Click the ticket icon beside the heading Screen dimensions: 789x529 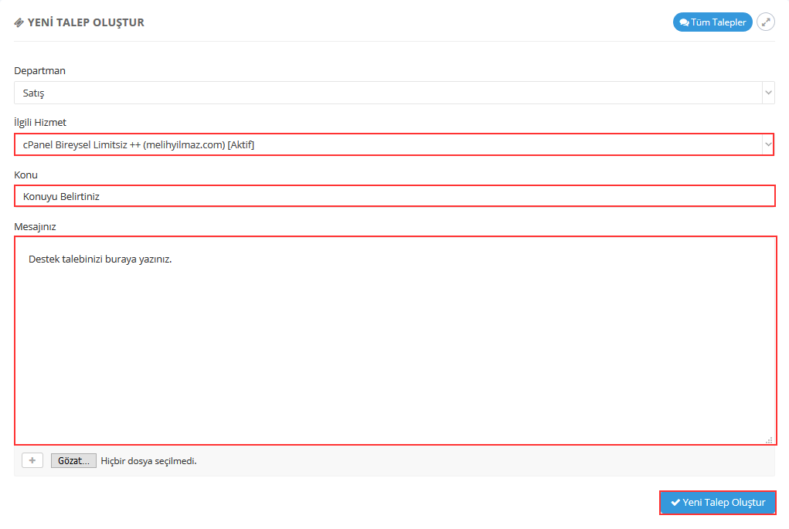point(19,22)
